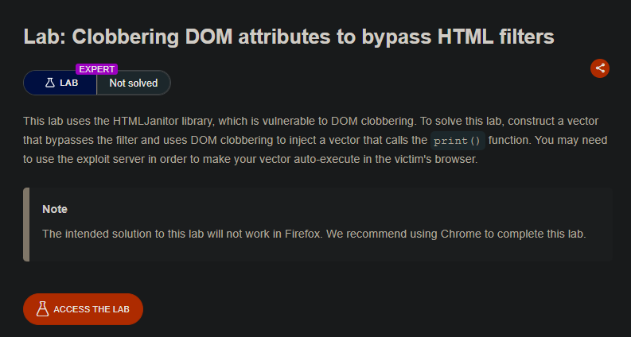
Task: Click the print() code snippet
Action: click(458, 141)
